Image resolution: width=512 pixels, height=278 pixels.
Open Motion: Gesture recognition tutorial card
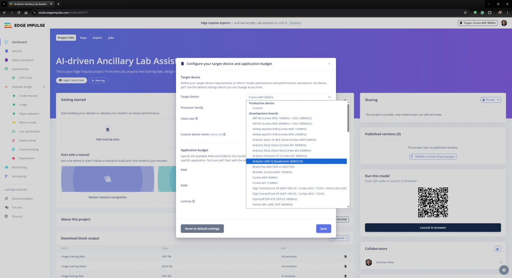(x=108, y=184)
